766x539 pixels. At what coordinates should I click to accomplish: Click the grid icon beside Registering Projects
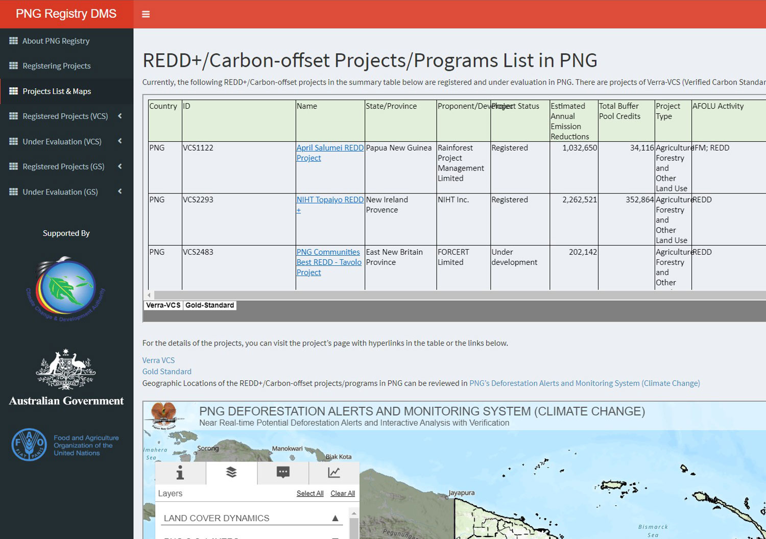[14, 66]
